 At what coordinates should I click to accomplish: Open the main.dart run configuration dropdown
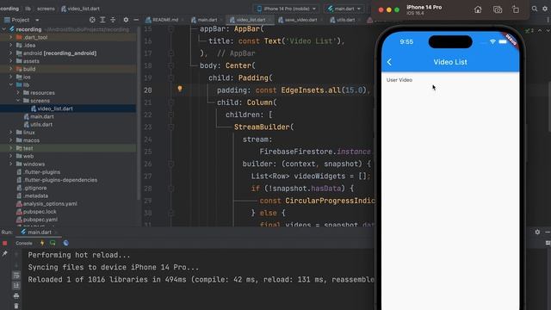[x=344, y=9]
